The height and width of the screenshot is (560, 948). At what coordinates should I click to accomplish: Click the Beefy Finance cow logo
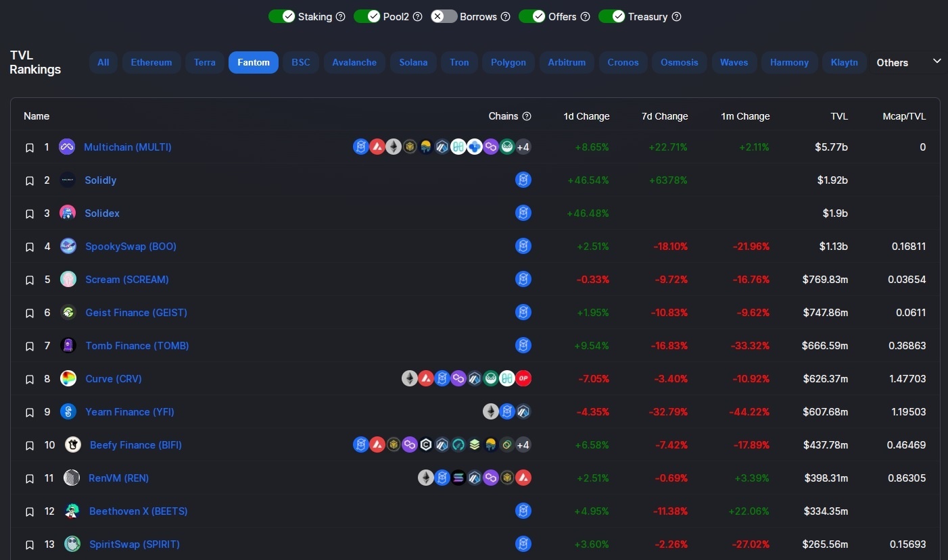click(72, 444)
